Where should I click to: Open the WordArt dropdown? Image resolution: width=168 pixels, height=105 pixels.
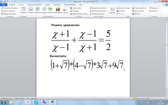tap(121, 11)
